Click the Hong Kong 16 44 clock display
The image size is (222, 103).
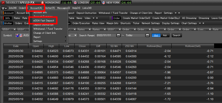coord(66,2)
